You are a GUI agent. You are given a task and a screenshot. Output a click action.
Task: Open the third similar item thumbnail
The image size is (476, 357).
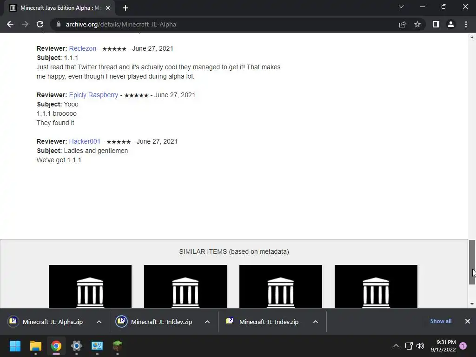(x=281, y=286)
